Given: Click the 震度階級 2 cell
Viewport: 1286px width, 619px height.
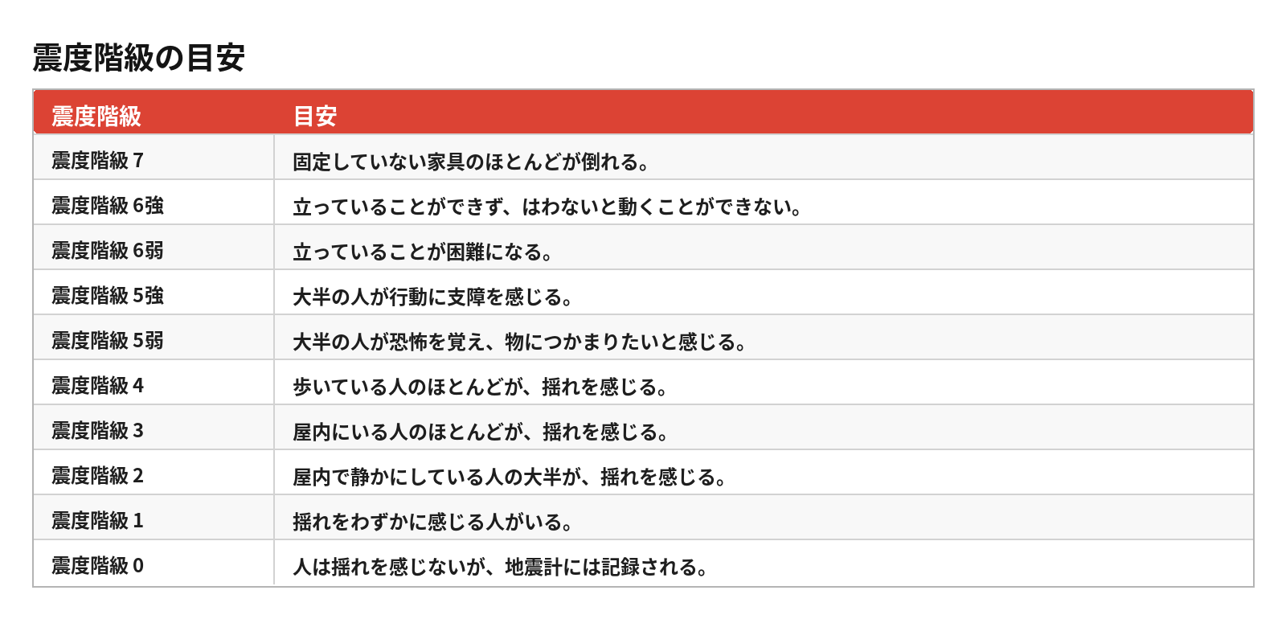Looking at the screenshot, I should coord(97,476).
